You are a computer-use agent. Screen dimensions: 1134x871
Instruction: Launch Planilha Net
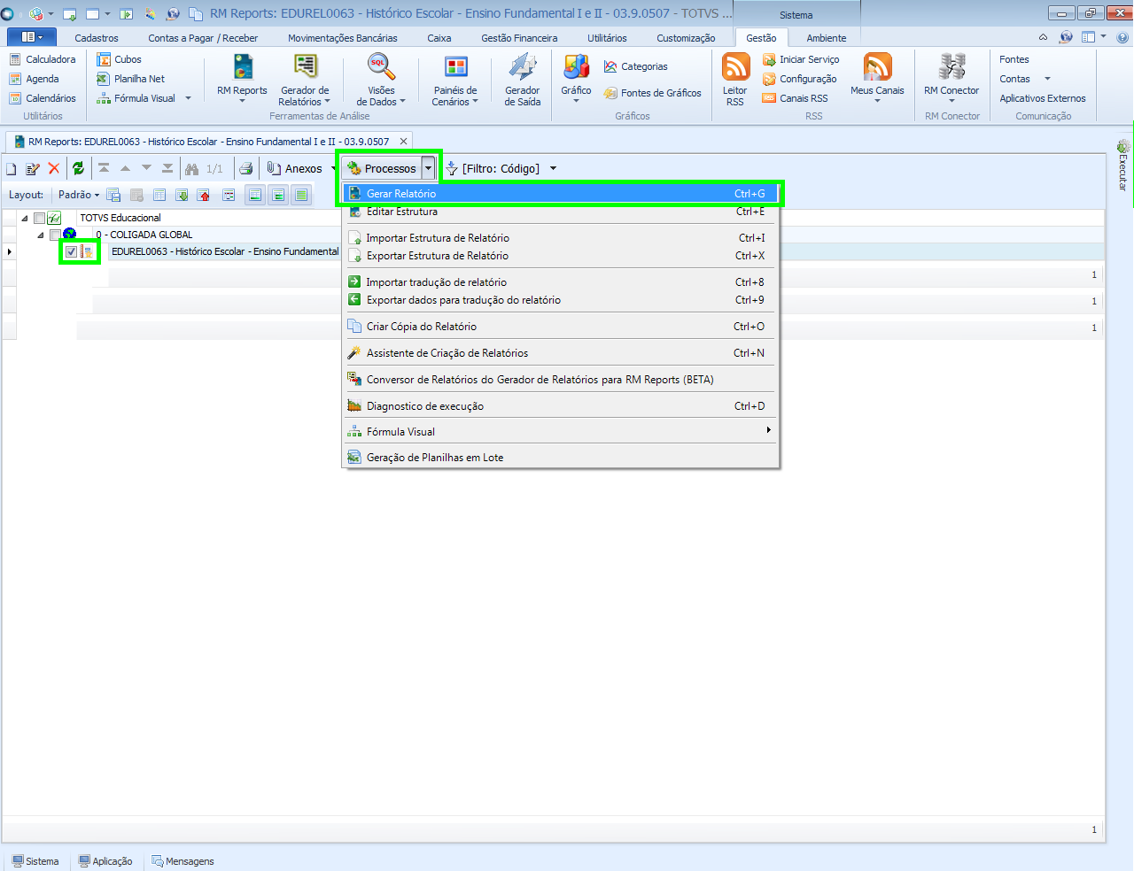coord(130,79)
